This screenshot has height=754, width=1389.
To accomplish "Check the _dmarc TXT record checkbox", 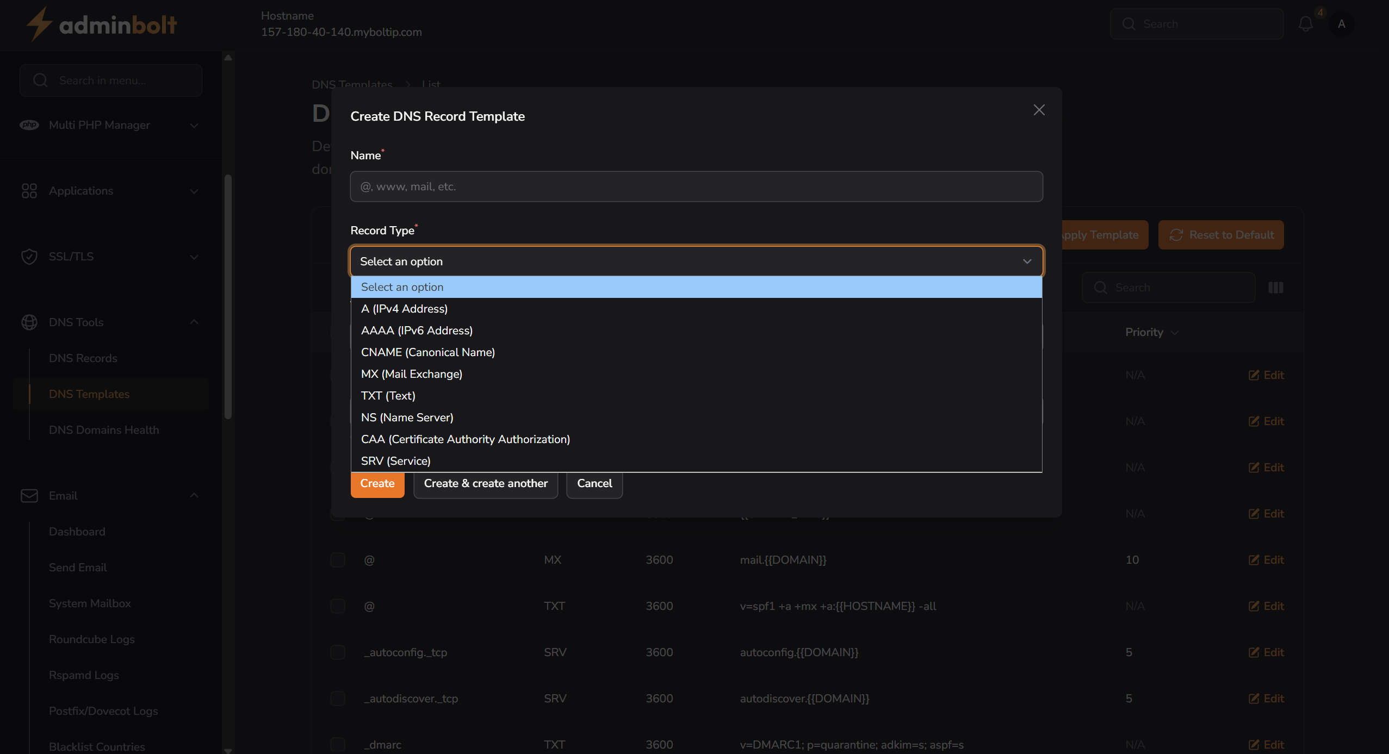I will pyautogui.click(x=338, y=745).
